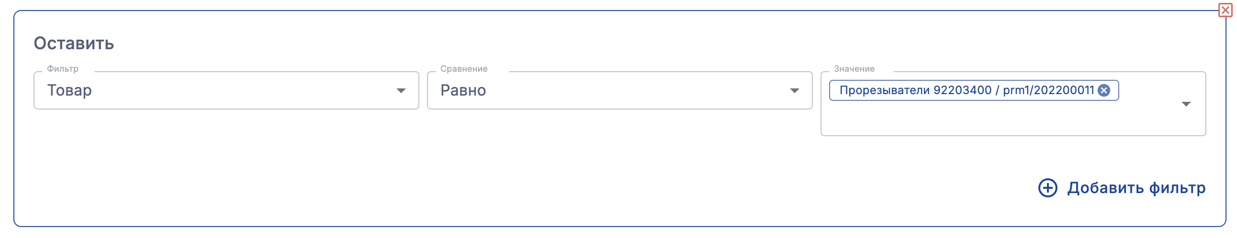Click the Фильтр field label
The image size is (1237, 238).
(62, 69)
